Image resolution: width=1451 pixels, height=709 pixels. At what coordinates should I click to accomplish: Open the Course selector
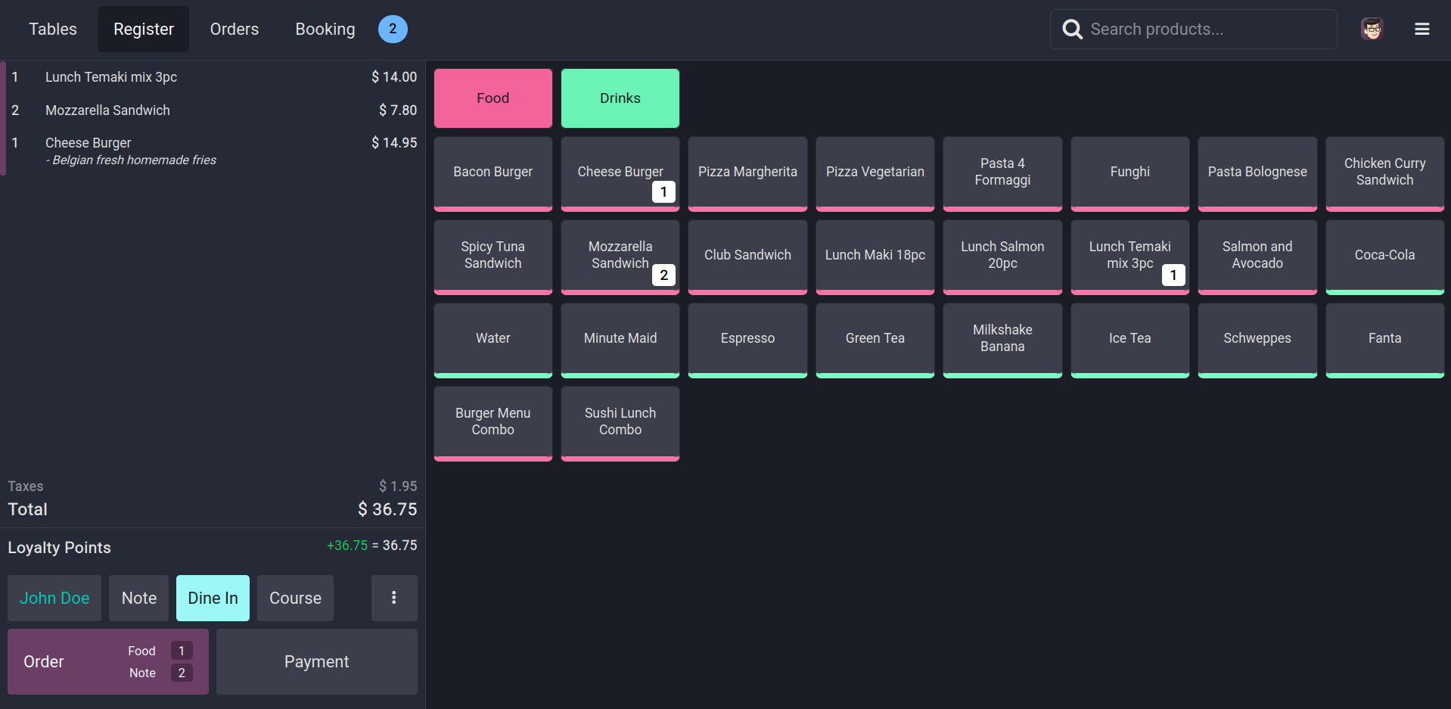tap(295, 598)
